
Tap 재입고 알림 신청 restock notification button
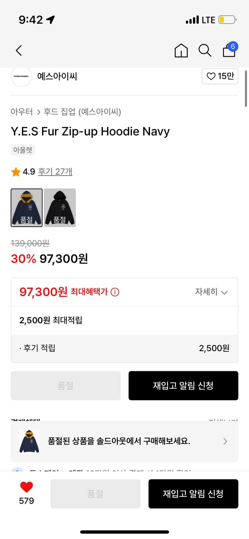coord(183,386)
